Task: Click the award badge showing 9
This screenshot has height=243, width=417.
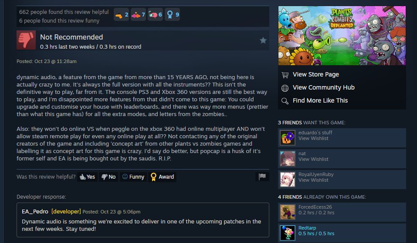Action: tap(172, 15)
